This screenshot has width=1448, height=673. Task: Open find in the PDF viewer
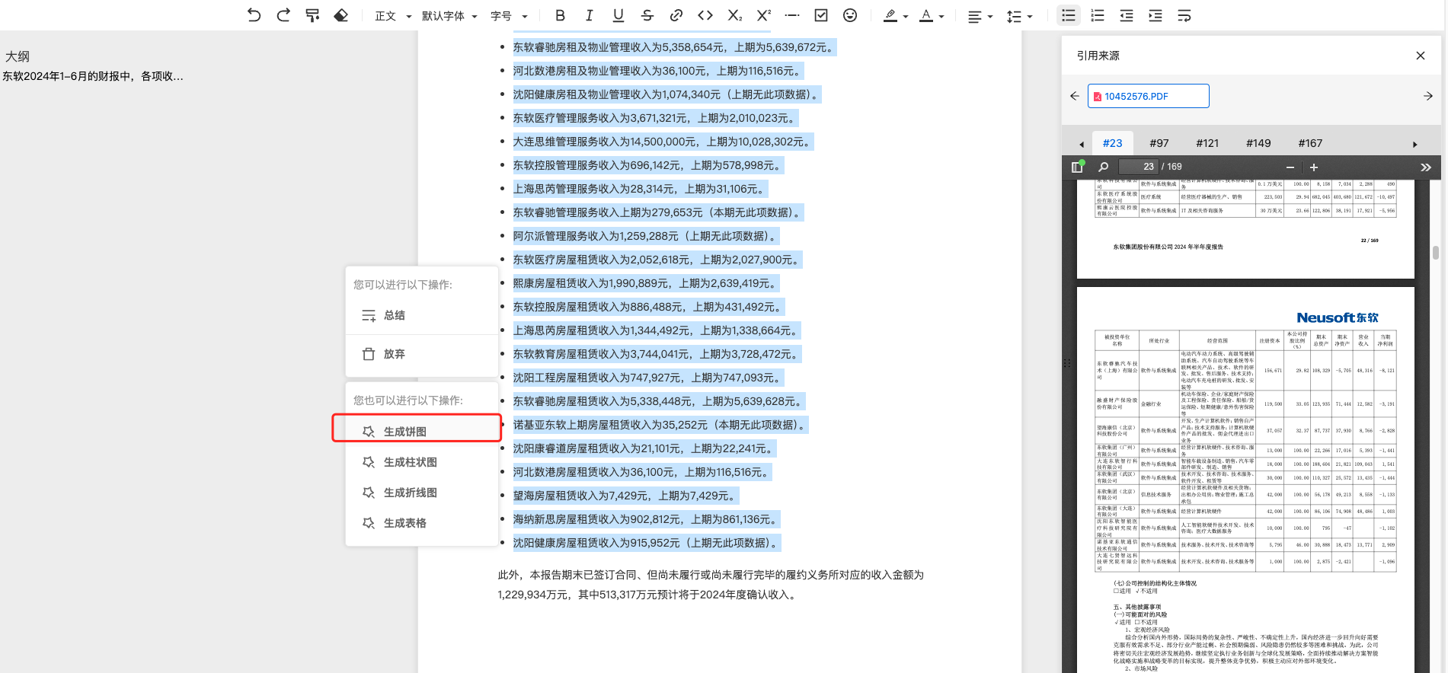pos(1103,167)
